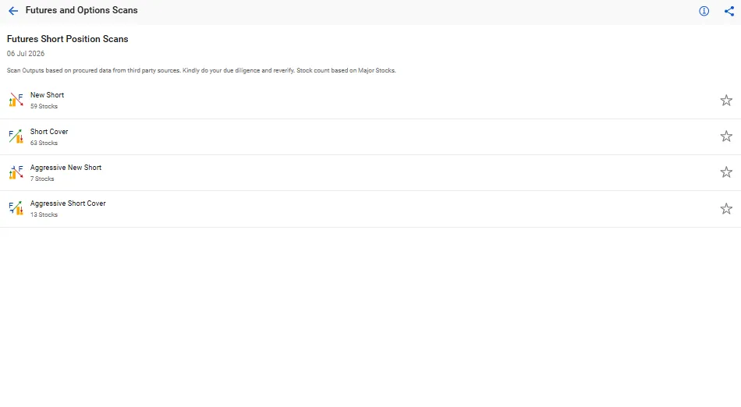The image size is (741, 407).
Task: Toggle star for Short Cover scan
Action: tap(726, 136)
